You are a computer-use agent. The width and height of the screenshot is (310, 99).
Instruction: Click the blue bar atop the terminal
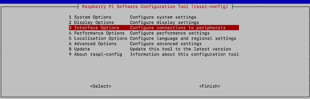click(155, 2)
